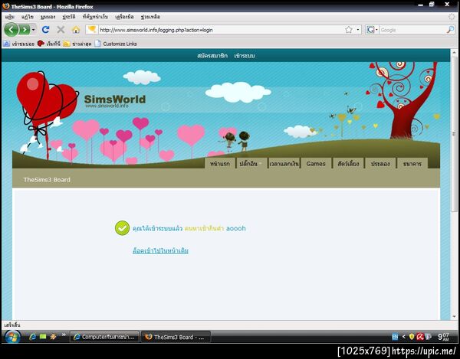Open the สัตว์เลี้ยง pets tab
The image size is (460, 359).
coord(348,163)
